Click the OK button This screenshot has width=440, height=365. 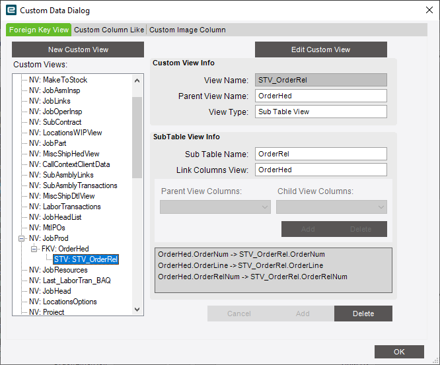click(399, 352)
